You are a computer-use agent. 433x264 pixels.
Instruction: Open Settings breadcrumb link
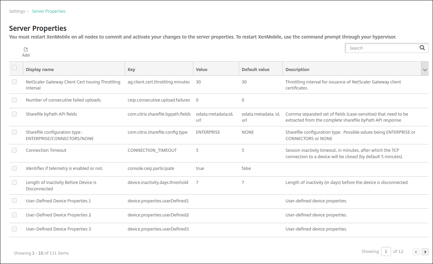point(17,11)
